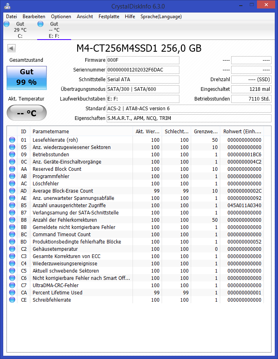Image resolution: width=278 pixels, height=359 pixels.
Task: Click status icon for Löschfehler
Action: 12,183
